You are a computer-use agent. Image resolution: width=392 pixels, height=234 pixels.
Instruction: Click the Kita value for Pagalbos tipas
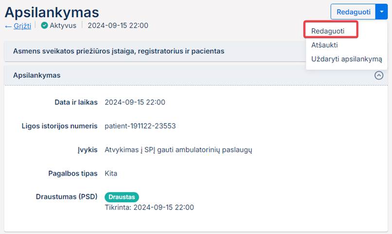tap(111, 173)
